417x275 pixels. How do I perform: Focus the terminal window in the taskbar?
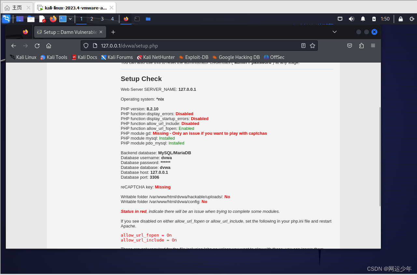(137, 19)
